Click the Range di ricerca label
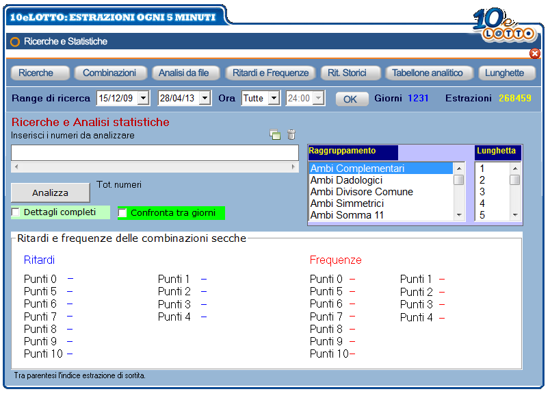The height and width of the screenshot is (396, 550). (x=51, y=98)
